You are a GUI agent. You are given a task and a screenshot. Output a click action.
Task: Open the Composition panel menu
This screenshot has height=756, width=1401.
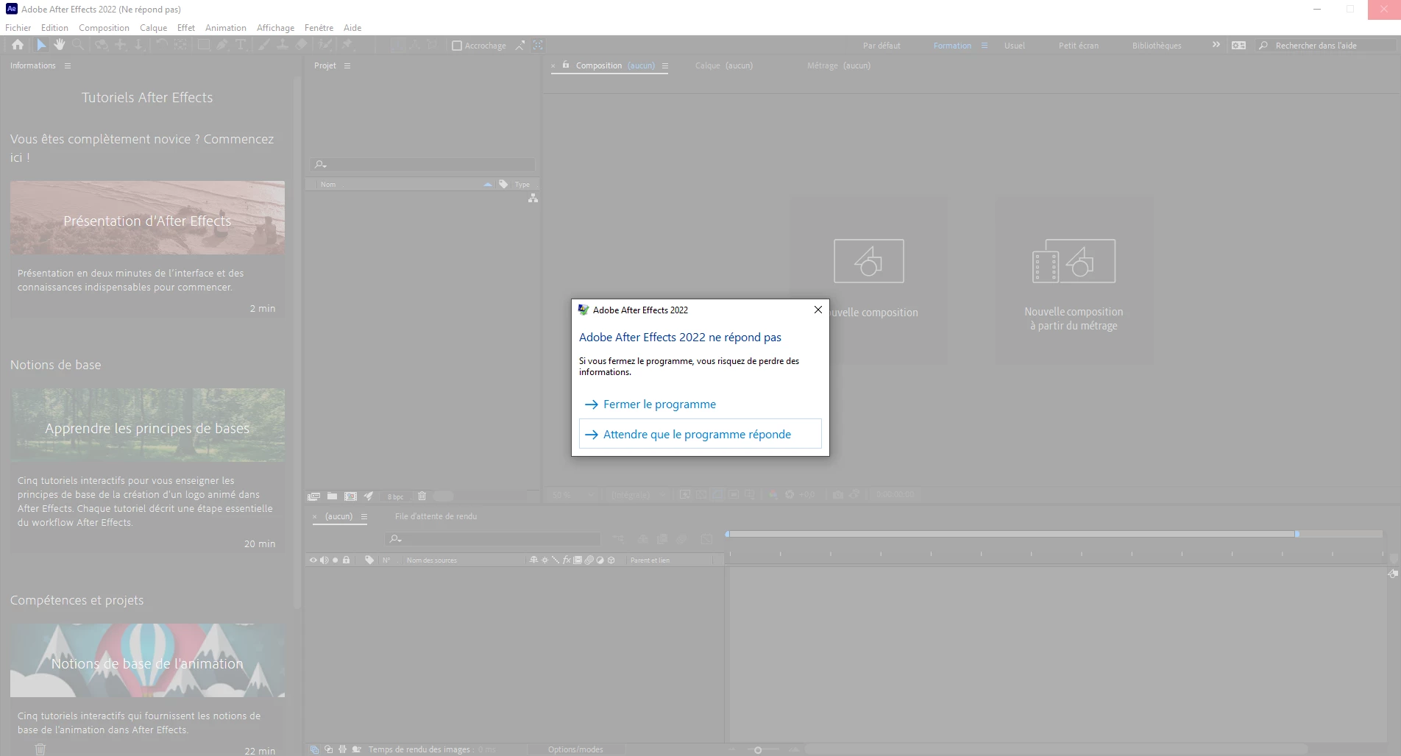coord(665,65)
